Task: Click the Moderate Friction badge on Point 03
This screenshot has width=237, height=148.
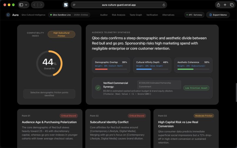Action: point(204,116)
